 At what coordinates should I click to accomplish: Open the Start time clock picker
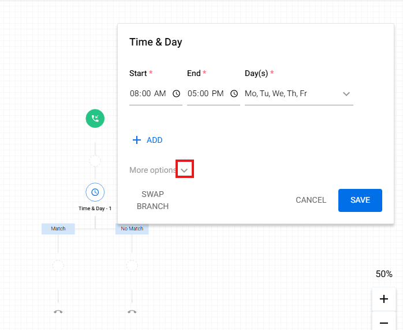(176, 94)
